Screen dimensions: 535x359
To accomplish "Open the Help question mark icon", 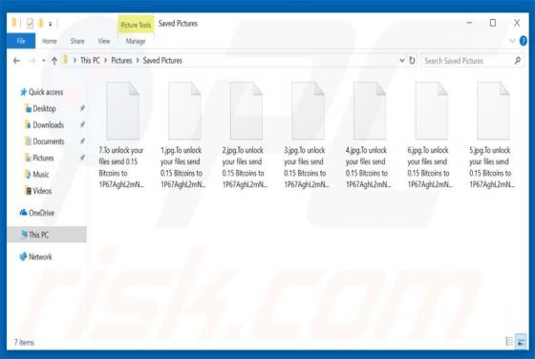I will pos(524,41).
